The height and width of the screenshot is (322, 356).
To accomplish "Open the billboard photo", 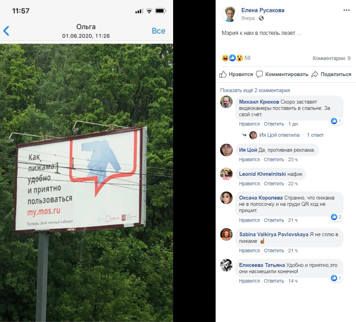I will pos(86,182).
